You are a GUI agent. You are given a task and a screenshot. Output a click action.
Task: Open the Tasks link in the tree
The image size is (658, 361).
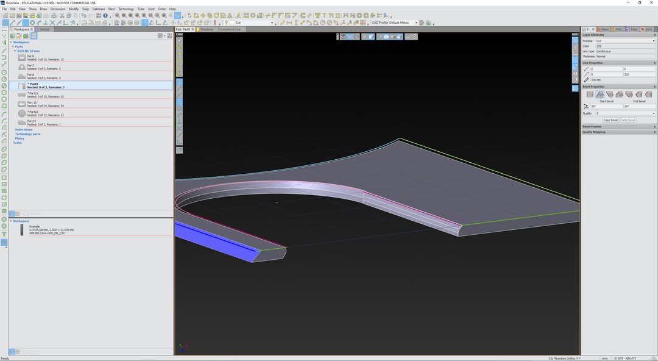[x=17, y=143]
